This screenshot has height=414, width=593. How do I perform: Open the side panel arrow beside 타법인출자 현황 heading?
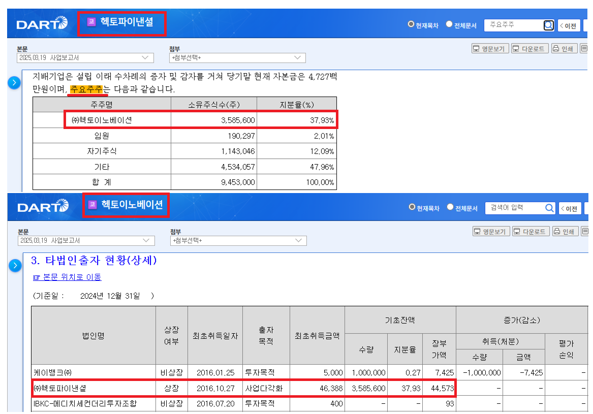[x=15, y=265]
